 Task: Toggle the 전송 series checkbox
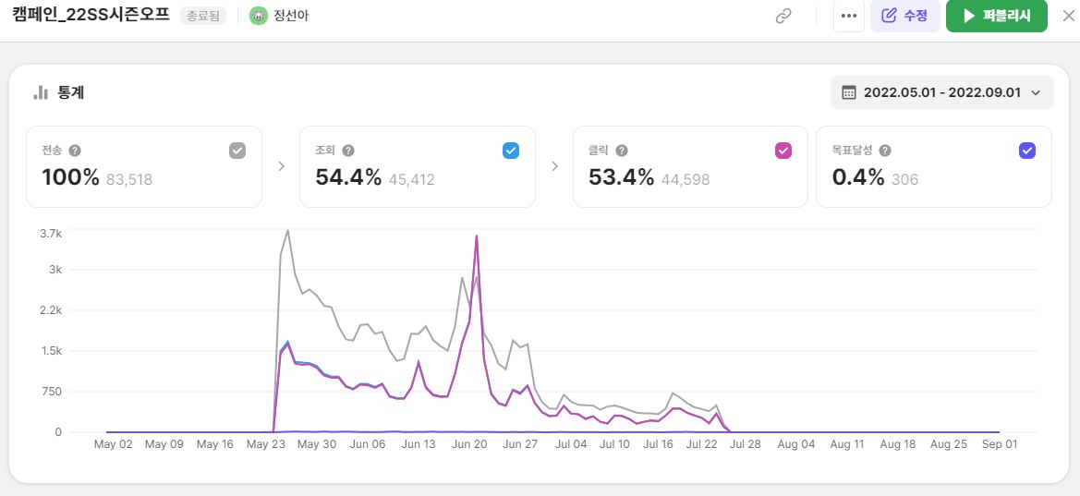[x=237, y=151]
